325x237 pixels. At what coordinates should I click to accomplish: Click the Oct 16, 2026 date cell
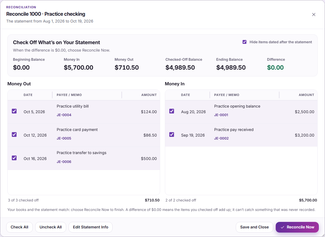point(35,158)
